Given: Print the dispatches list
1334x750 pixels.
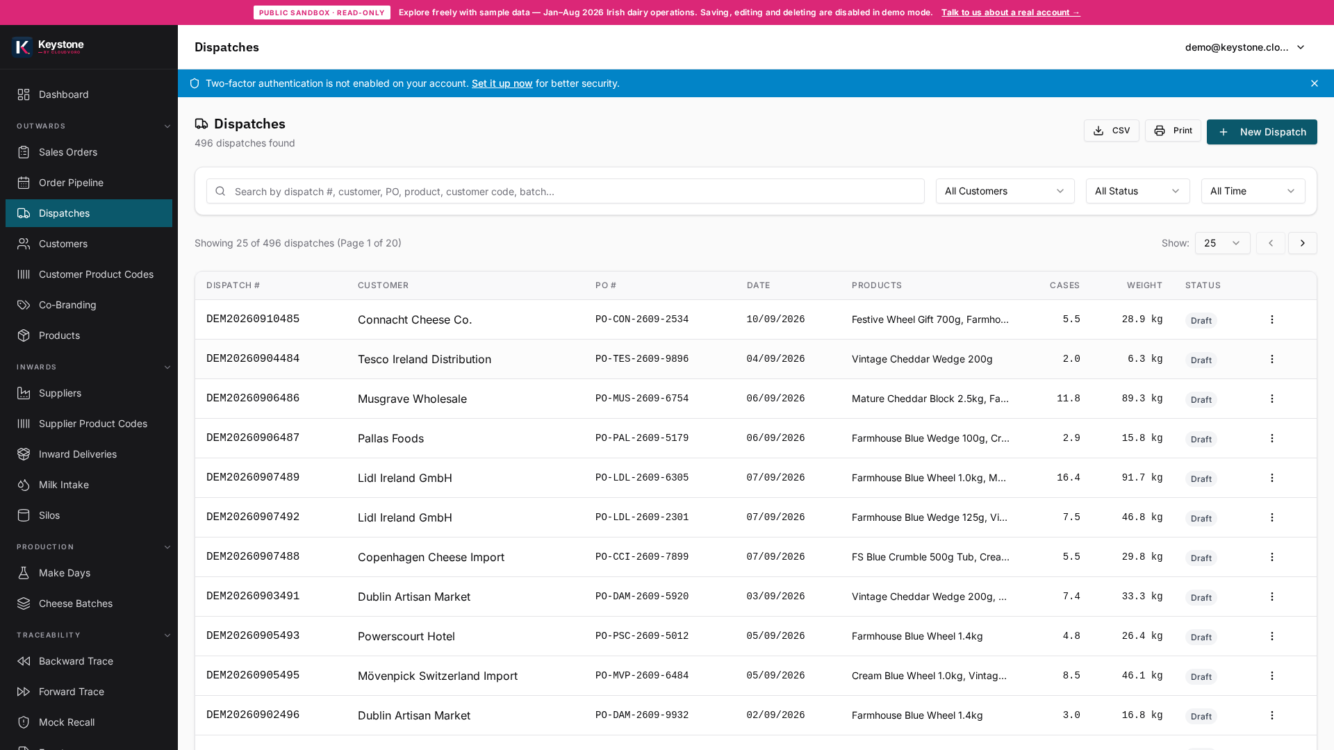Looking at the screenshot, I should coord(1173,131).
